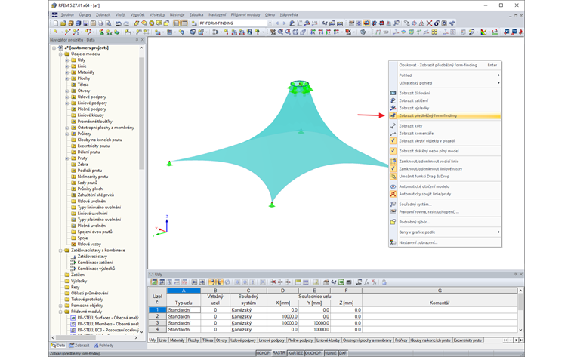This screenshot has width=574, height=357.
Task: Click table cell Standardní in row 1
Action: click(184, 309)
